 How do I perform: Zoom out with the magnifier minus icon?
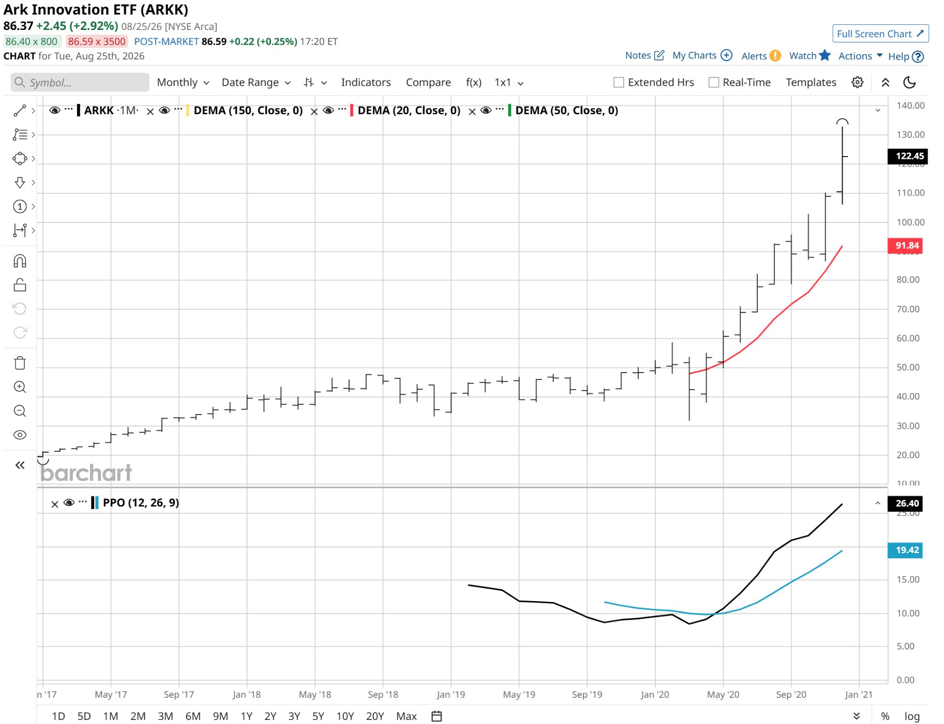point(20,411)
